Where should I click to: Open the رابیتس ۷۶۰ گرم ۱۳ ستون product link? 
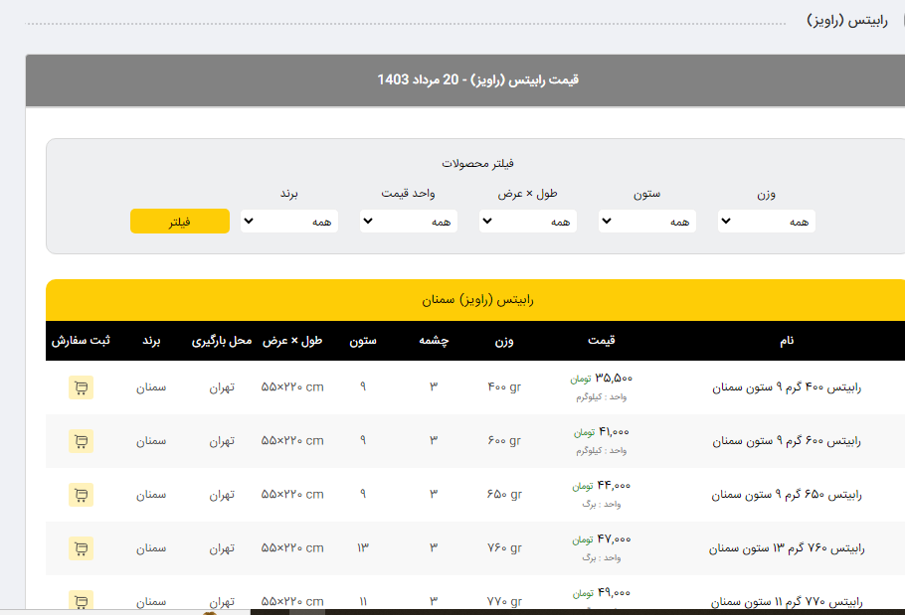[x=787, y=548]
